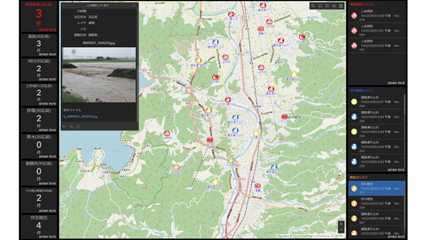Select highlighted river report No 271
The width and height of the screenshot is (426, 240).
point(376,188)
